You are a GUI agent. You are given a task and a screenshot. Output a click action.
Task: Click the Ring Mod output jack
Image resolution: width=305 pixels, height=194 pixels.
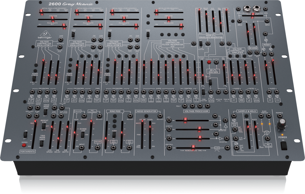click(130, 116)
